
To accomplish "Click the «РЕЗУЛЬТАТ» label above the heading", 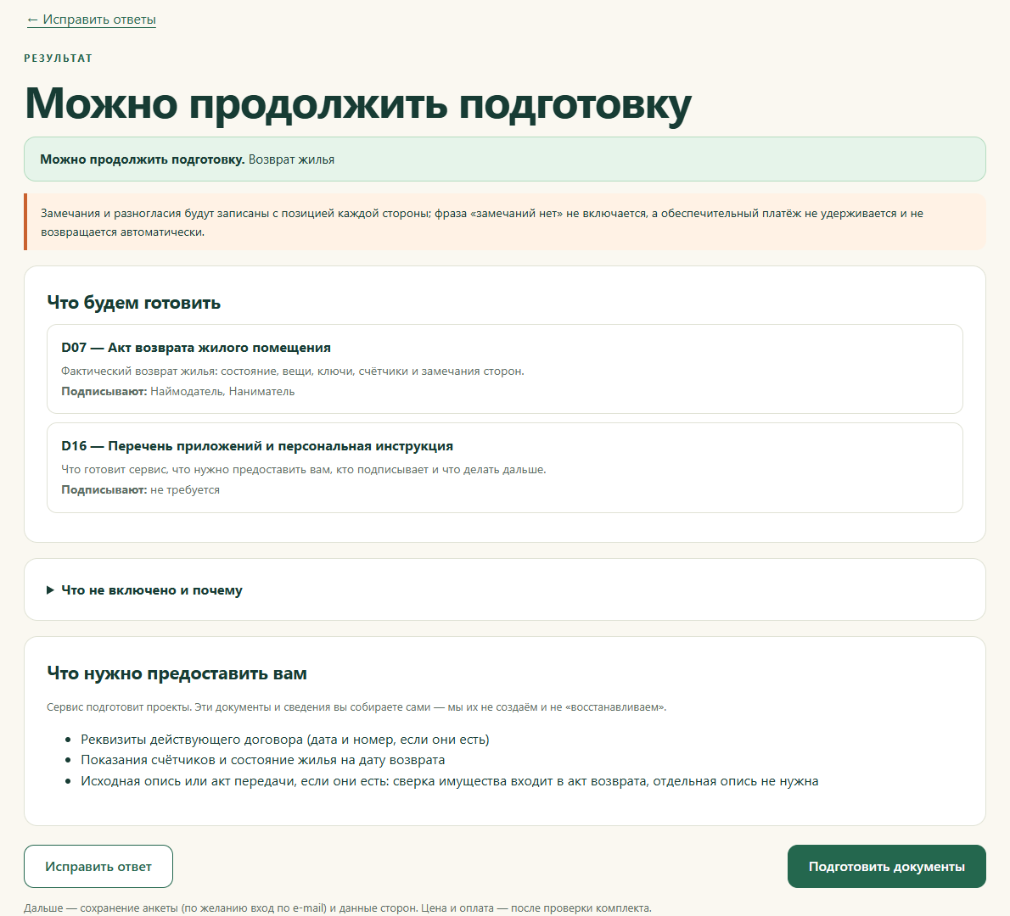I will [59, 58].
